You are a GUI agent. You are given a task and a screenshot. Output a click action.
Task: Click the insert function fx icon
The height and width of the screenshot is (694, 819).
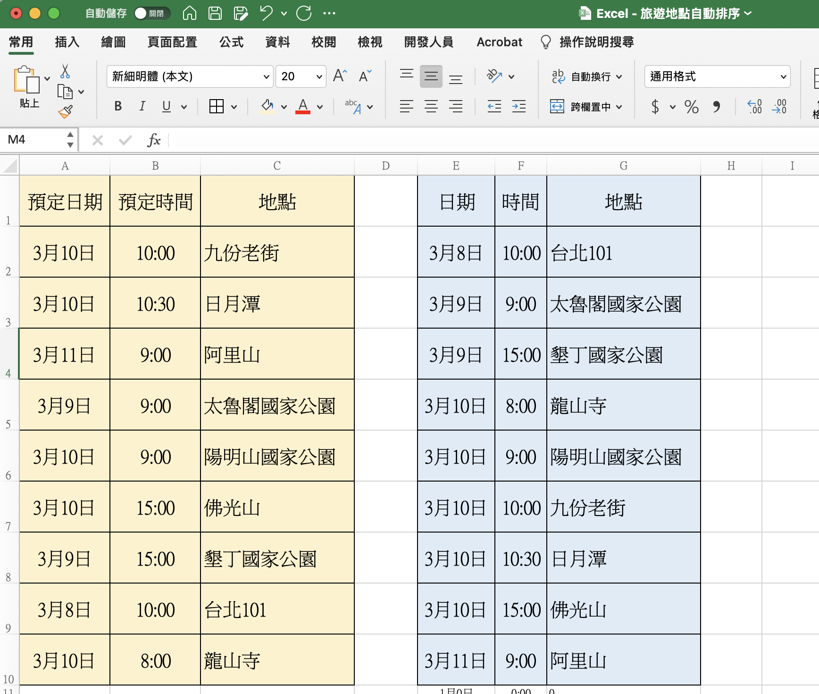pos(154,140)
